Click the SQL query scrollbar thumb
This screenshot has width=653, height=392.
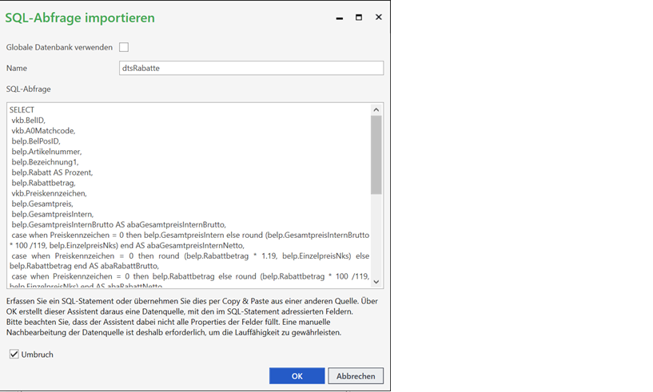(376, 156)
